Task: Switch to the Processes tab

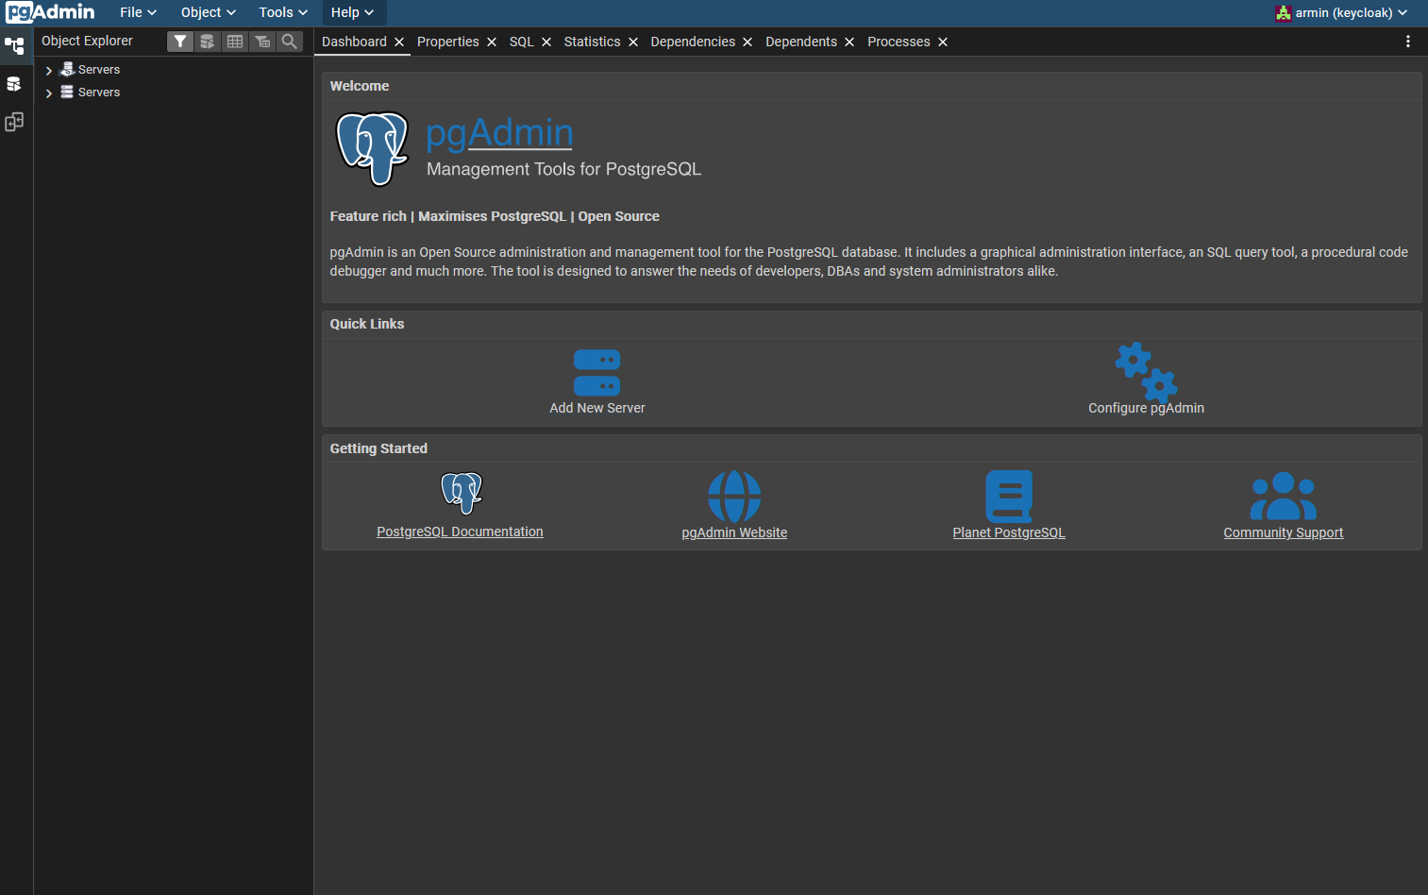Action: (899, 42)
